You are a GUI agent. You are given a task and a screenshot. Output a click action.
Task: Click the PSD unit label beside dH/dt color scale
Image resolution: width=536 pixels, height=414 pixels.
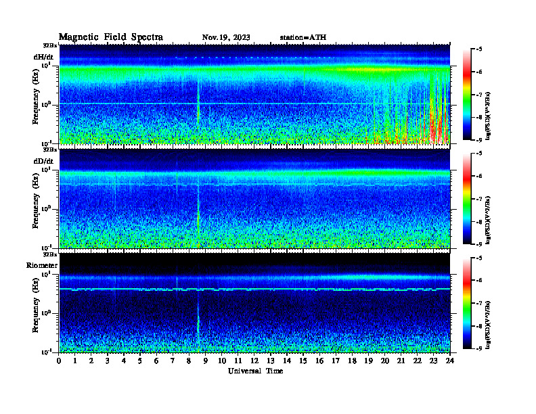pyautogui.click(x=488, y=116)
